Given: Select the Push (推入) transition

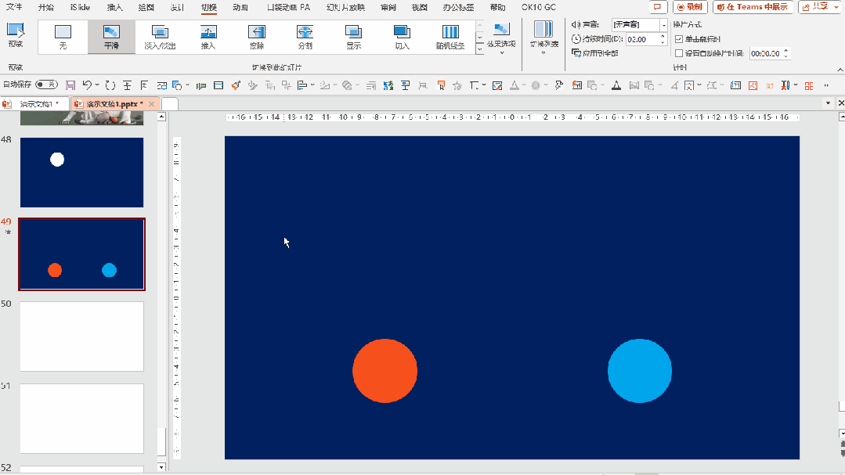Looking at the screenshot, I should [x=208, y=37].
